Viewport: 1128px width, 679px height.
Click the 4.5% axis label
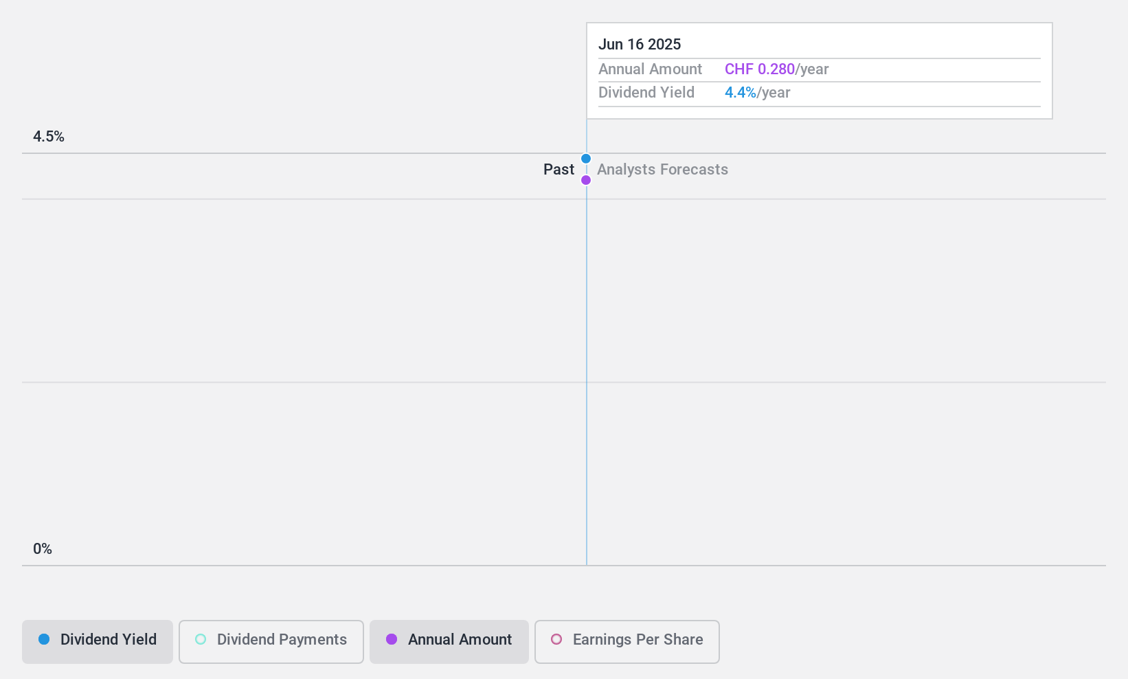(49, 137)
